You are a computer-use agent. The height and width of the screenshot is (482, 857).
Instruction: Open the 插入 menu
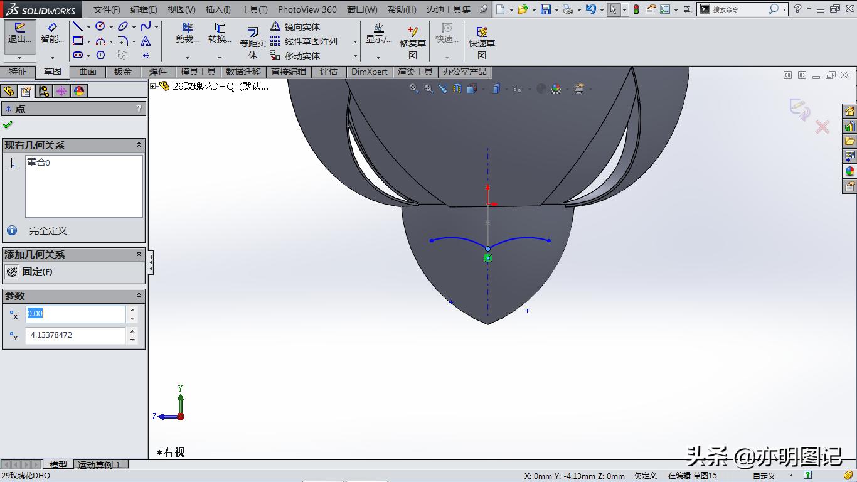point(218,9)
